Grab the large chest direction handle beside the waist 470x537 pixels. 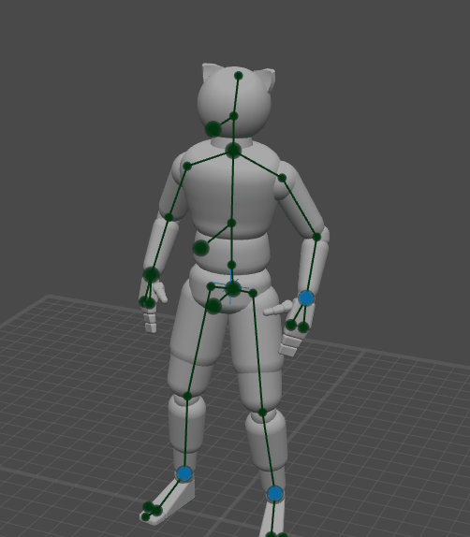tap(201, 248)
